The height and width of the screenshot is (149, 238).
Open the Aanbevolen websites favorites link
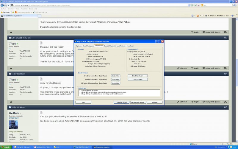pos(24,12)
